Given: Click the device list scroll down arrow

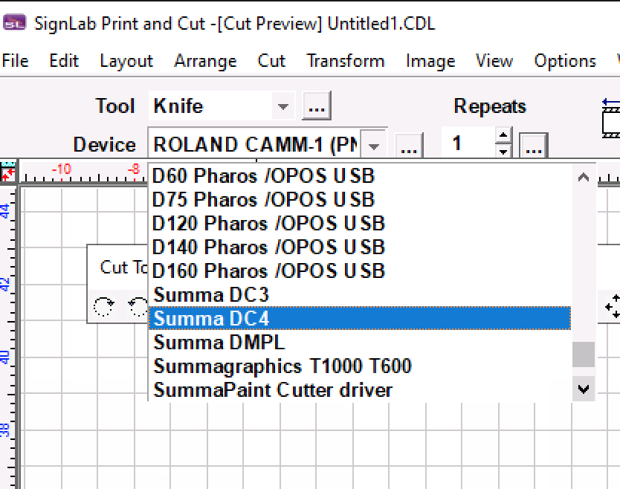Looking at the screenshot, I should point(584,389).
